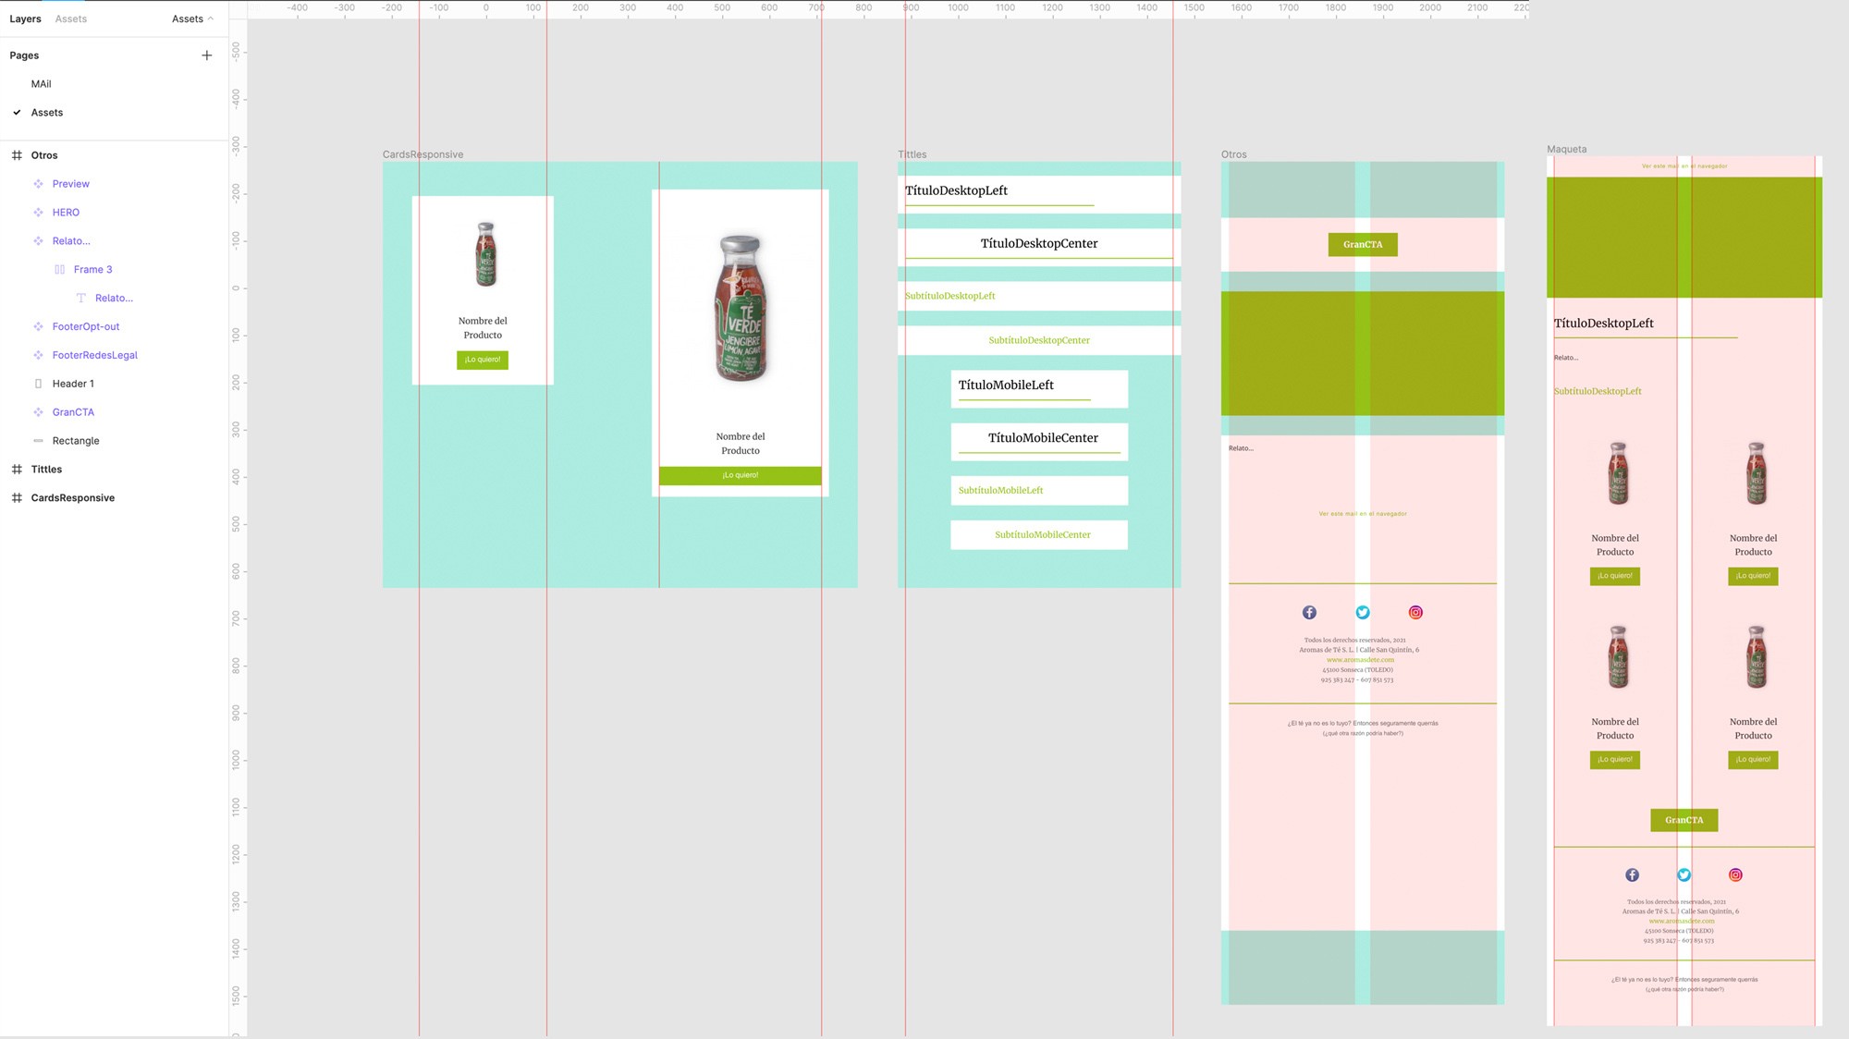Switch to the Assets tab

point(70,18)
